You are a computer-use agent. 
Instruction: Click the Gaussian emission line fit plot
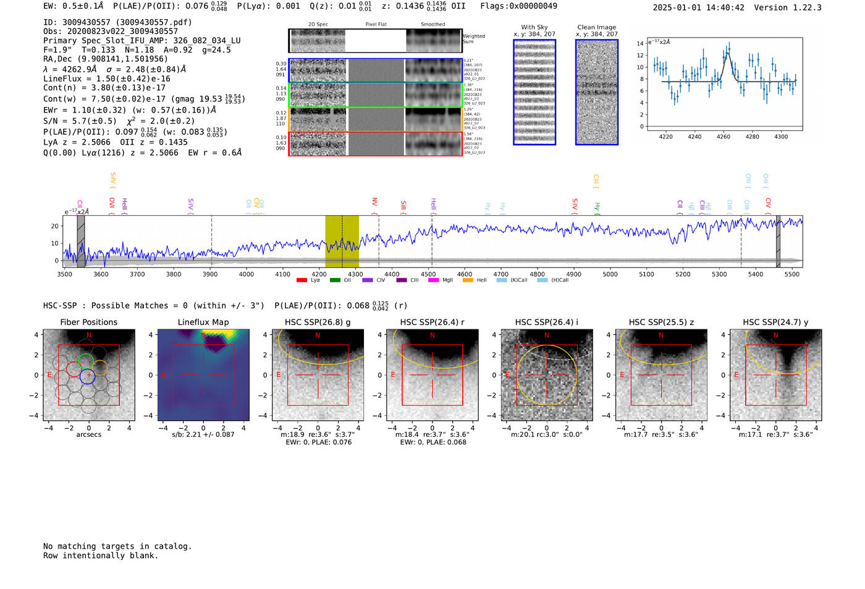(724, 84)
